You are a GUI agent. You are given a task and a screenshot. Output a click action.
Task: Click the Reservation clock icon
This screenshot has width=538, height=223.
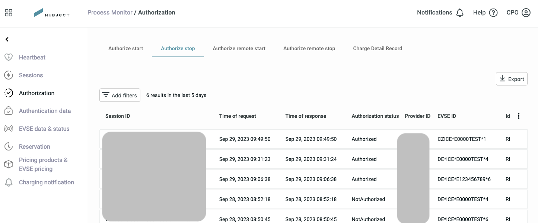(x=9, y=146)
